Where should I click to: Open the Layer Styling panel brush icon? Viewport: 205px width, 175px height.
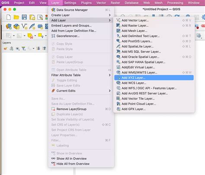click(x=6, y=48)
